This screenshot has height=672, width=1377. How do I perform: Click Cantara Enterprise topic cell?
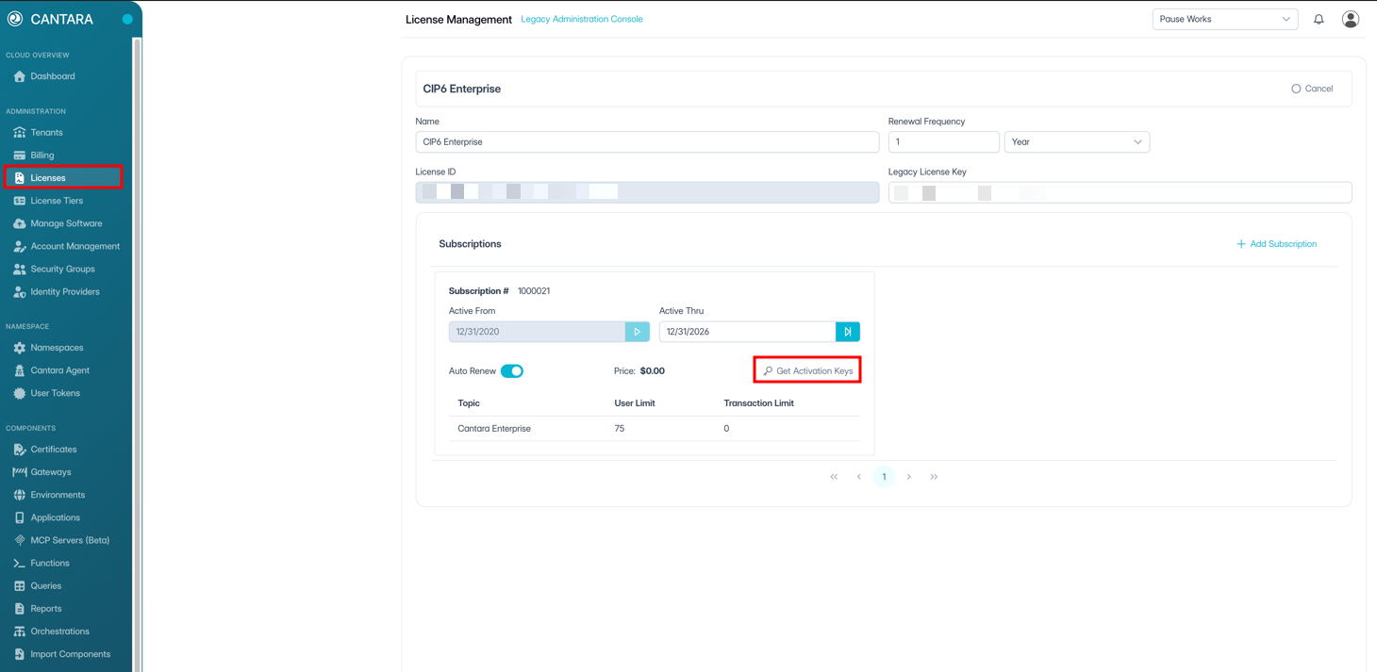coord(494,429)
